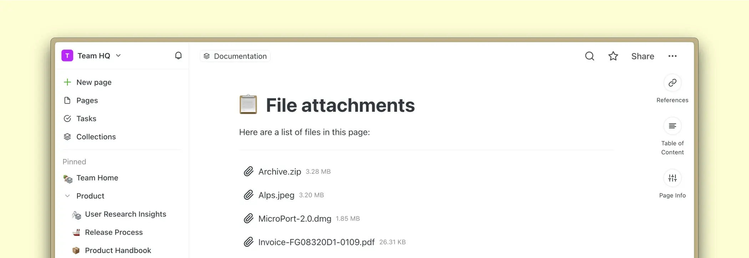Open Collections in the sidebar
The width and height of the screenshot is (749, 258).
point(96,137)
